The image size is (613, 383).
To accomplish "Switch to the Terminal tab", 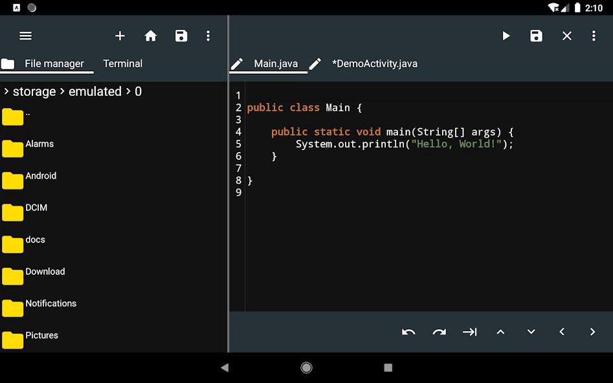I will coord(122,63).
